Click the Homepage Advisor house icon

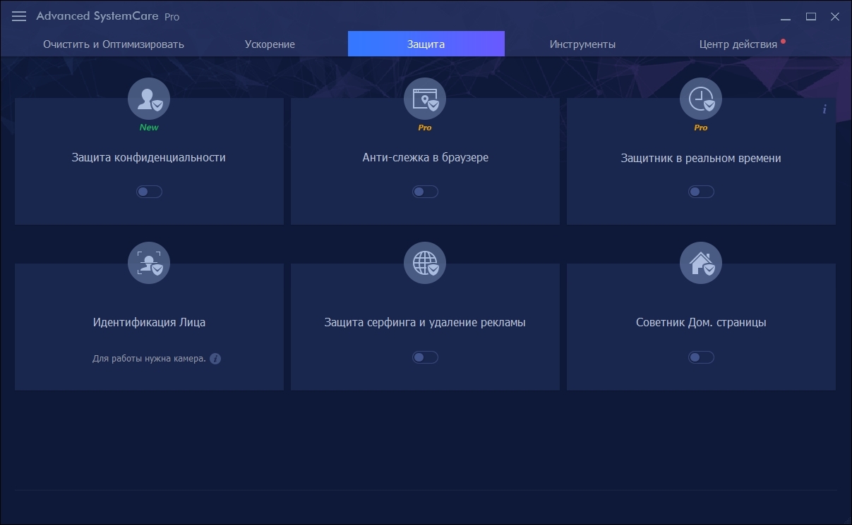[x=701, y=263]
